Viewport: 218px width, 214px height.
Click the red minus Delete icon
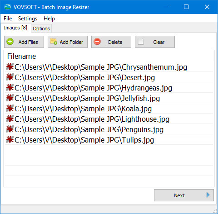coord(97,42)
